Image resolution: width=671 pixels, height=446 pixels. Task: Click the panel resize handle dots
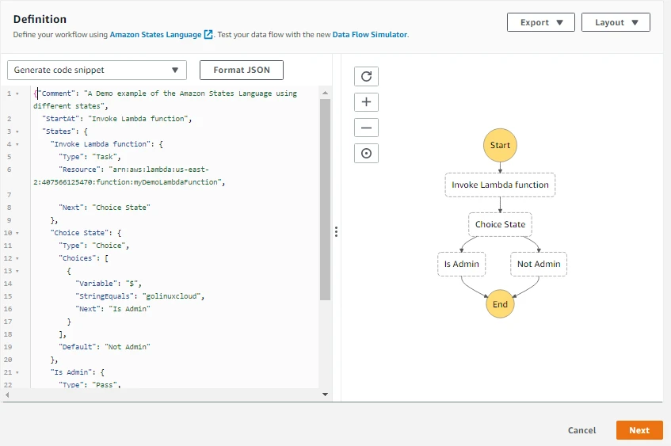pyautogui.click(x=336, y=231)
